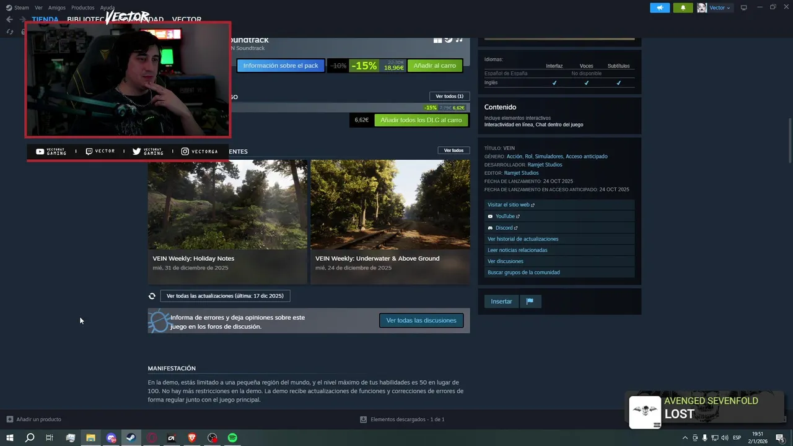Open the green notifications bell
The image size is (793, 446).
pos(683,7)
